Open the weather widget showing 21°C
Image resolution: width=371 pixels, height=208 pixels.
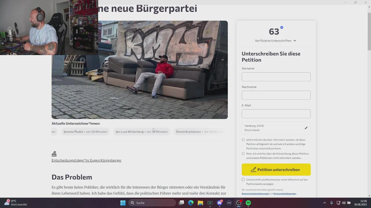click(16, 203)
